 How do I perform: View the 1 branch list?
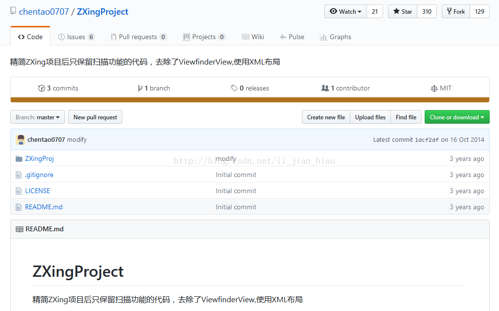point(154,88)
